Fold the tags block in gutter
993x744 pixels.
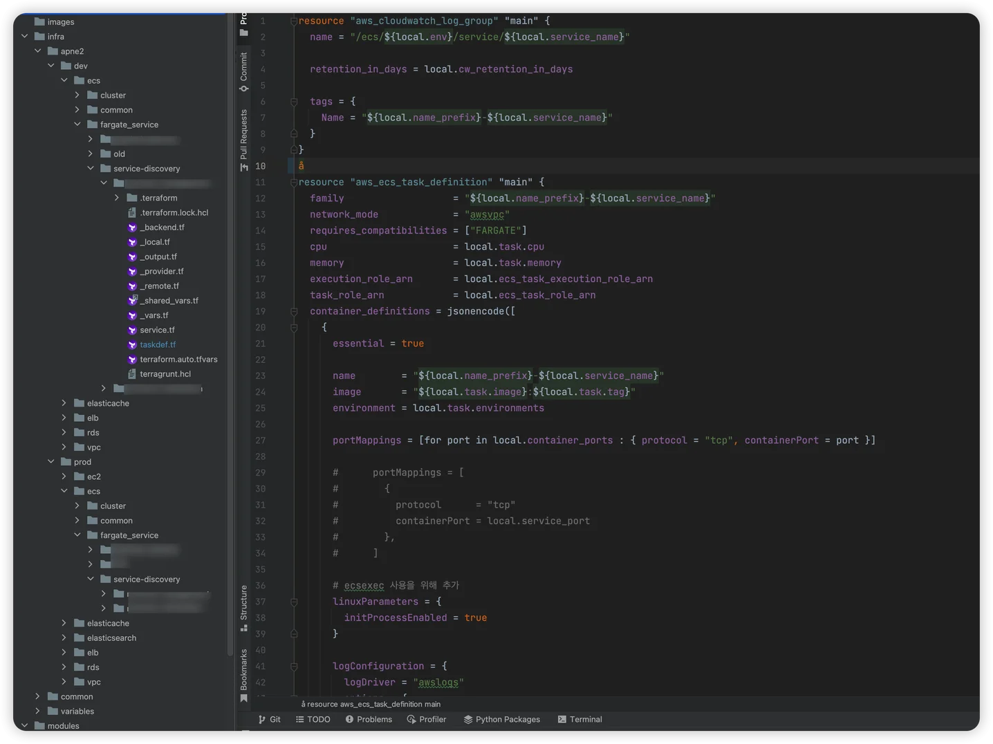tap(294, 102)
